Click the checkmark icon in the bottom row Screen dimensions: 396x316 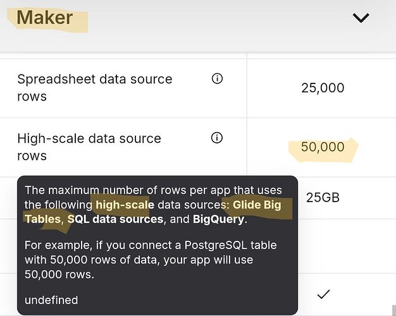pos(323,294)
